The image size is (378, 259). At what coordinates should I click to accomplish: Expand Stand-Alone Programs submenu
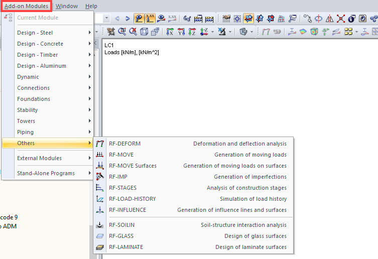click(x=48, y=173)
